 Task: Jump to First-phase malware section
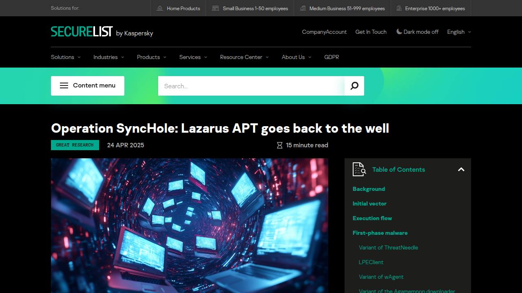pyautogui.click(x=380, y=233)
